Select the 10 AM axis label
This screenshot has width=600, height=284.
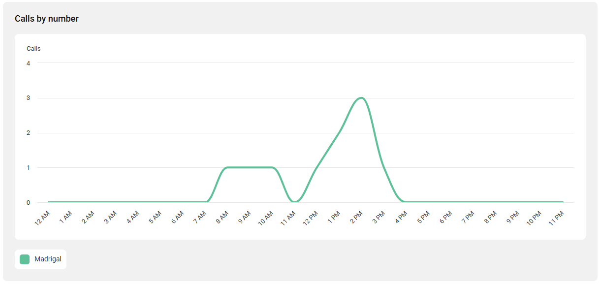pyautogui.click(x=265, y=218)
